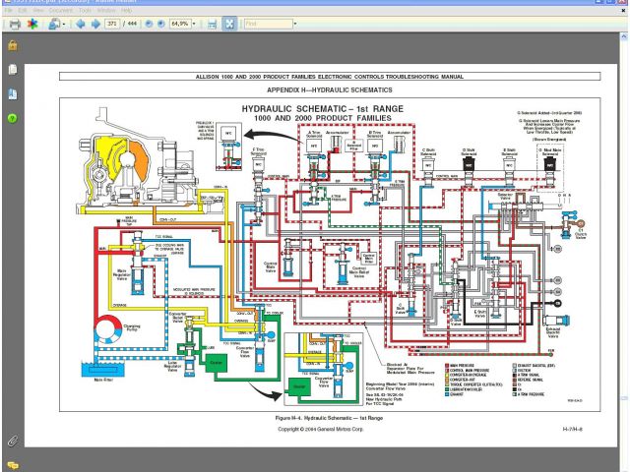The height and width of the screenshot is (472, 630).
Task: Open the Find box options dropdown
Action: click(296, 23)
